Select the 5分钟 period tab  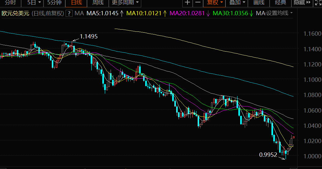(54, 3)
